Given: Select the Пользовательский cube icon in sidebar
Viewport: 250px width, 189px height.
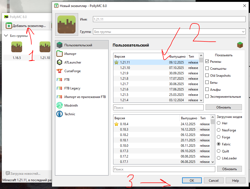Looking at the screenshot, I should coord(60,45).
